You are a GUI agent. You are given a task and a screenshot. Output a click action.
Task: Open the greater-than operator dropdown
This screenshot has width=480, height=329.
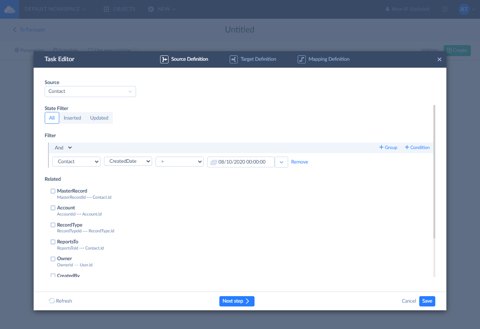179,162
